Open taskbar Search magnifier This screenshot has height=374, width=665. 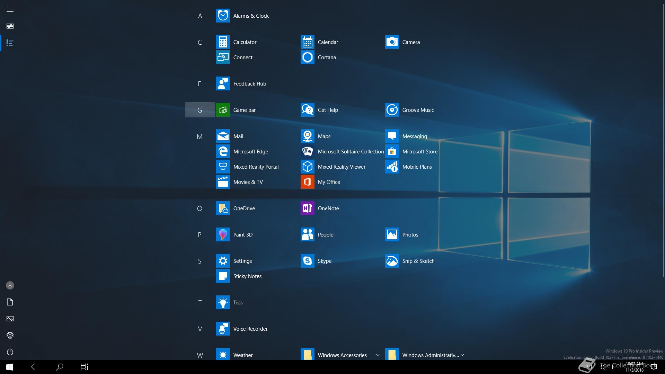(x=60, y=367)
